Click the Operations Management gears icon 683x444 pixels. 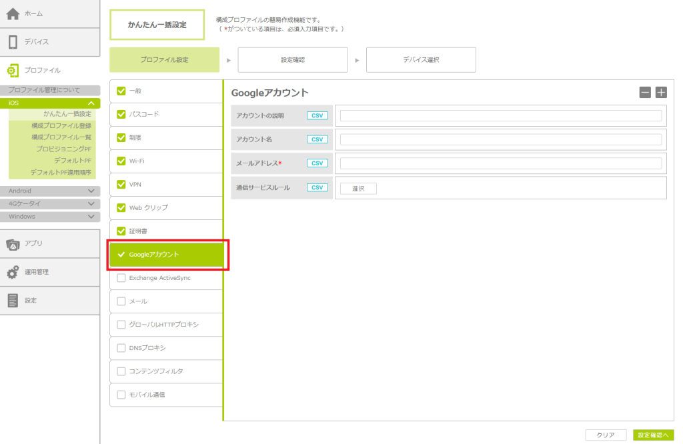[13, 272]
